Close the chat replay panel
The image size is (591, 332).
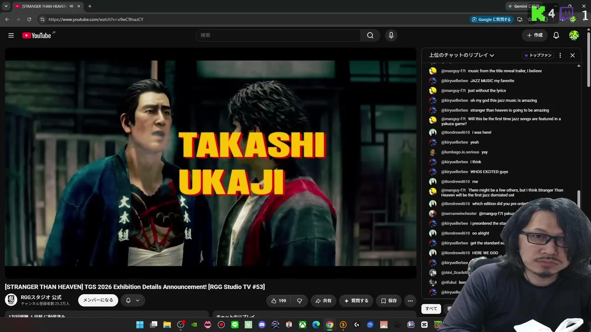pyautogui.click(x=573, y=55)
